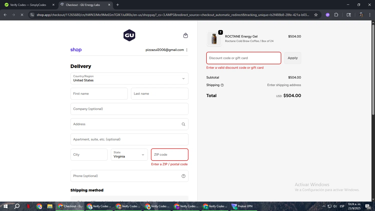375x211 pixels.
Task: Open the browser Extensions puzzle icon
Action: pyautogui.click(x=336, y=15)
